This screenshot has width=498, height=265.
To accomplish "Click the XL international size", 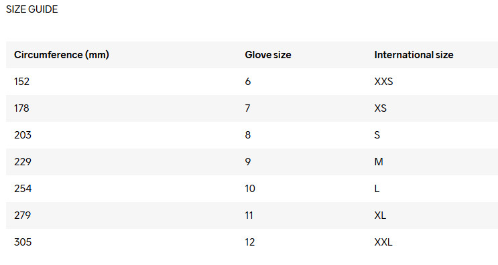I will (x=380, y=215).
